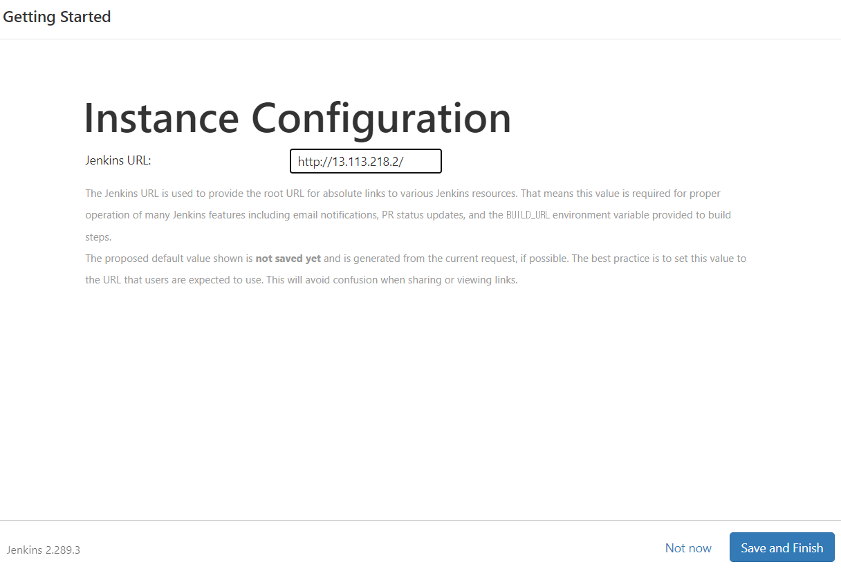Click the Getting Started title
This screenshot has width=841, height=571.
pyautogui.click(x=57, y=17)
